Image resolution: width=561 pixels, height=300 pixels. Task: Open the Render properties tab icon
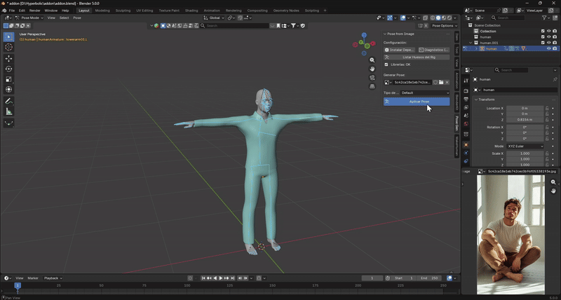(x=466, y=90)
